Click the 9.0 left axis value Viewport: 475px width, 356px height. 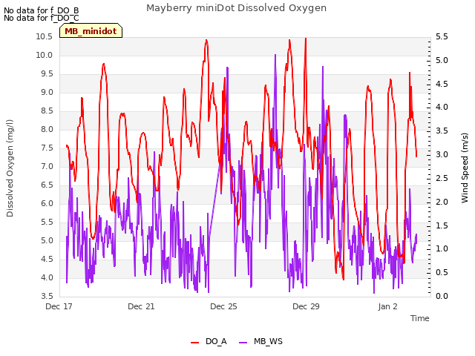coord(47,92)
